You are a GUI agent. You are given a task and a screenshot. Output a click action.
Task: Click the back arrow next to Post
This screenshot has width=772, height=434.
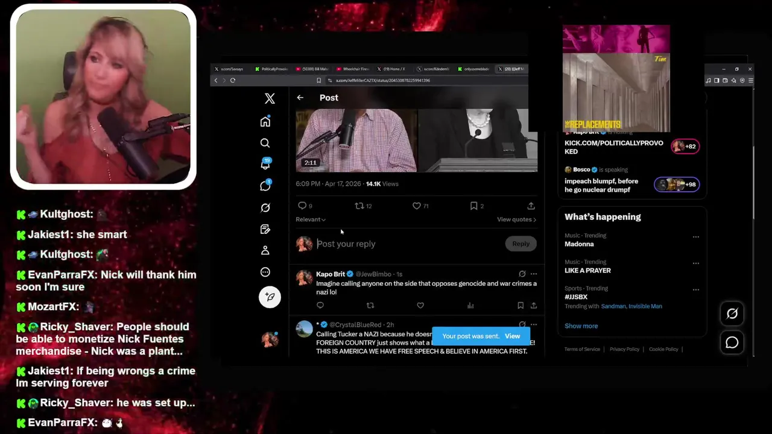(x=300, y=98)
